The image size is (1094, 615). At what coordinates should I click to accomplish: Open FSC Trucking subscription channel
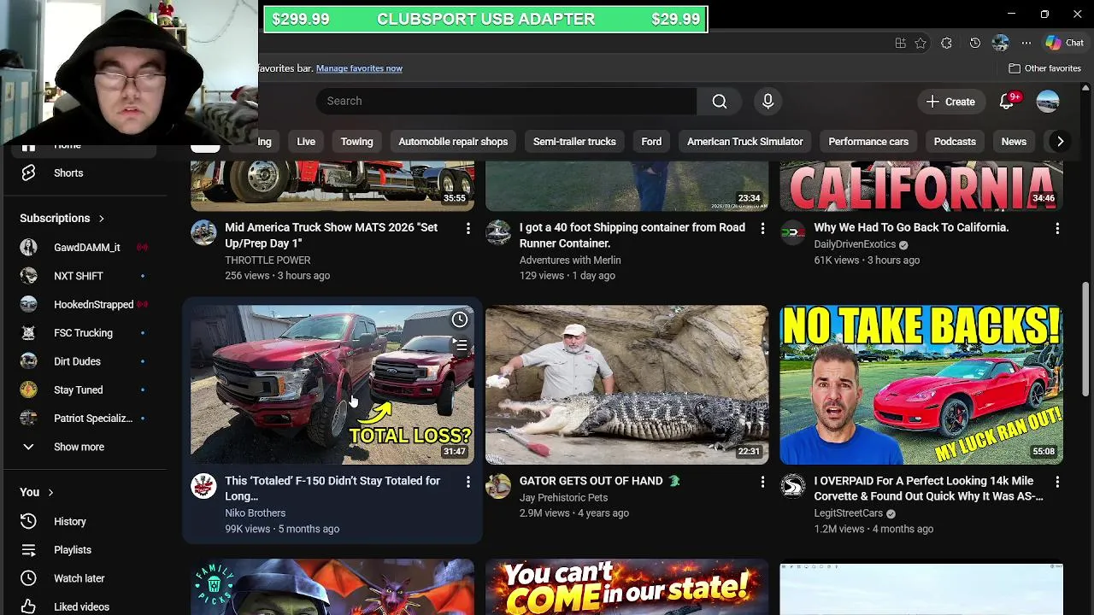(x=84, y=333)
